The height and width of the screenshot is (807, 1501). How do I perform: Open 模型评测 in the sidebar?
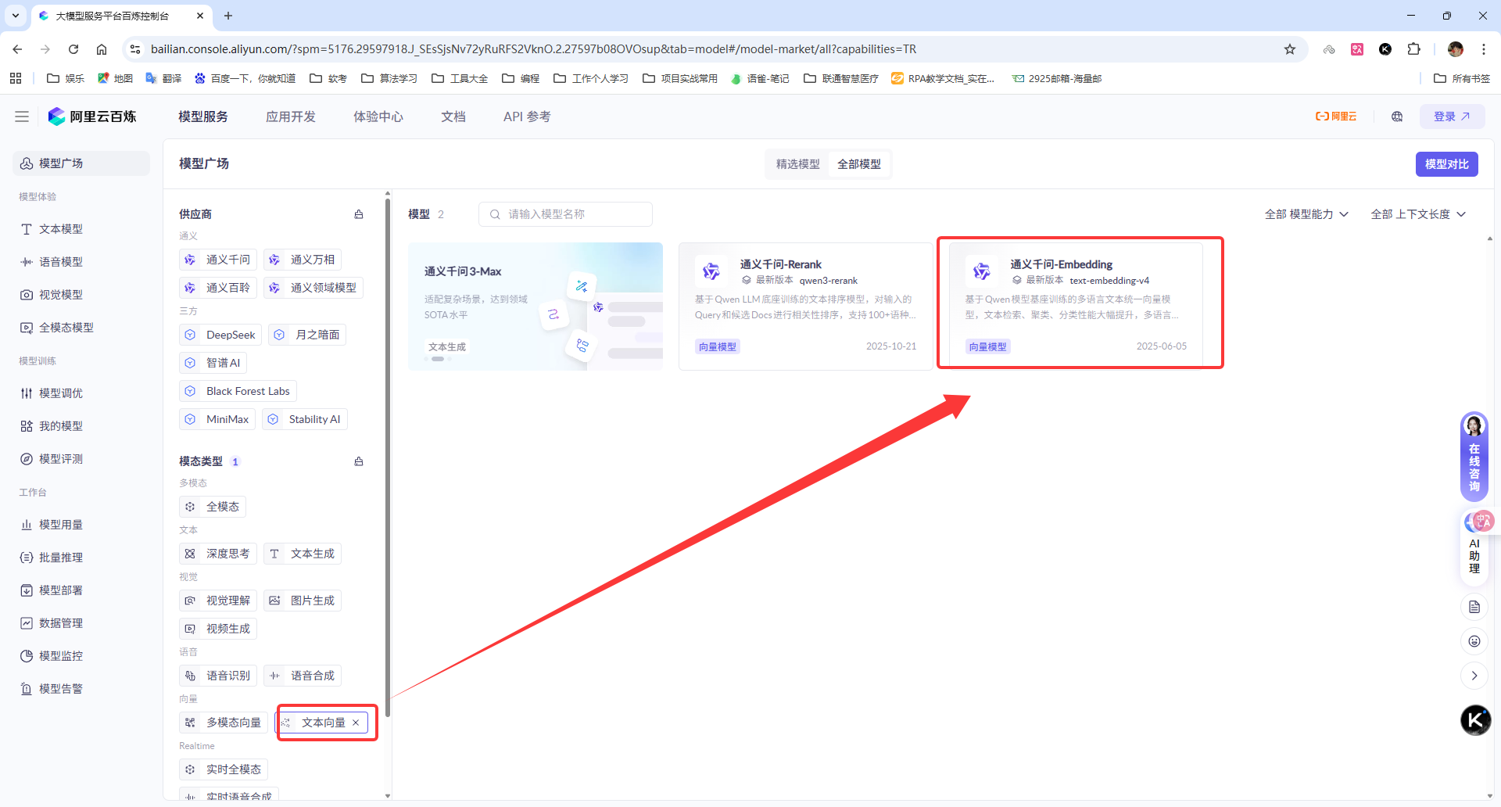tap(81, 459)
